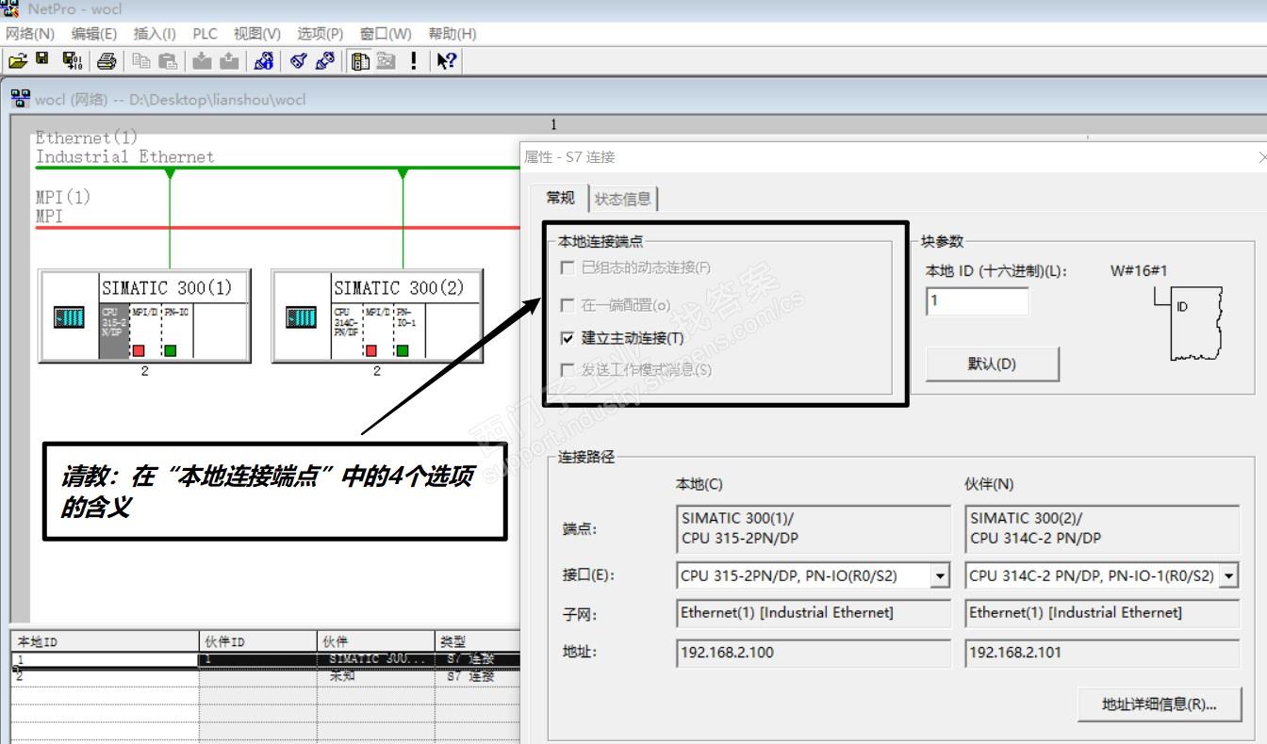Open the PLC menu

[x=205, y=34]
